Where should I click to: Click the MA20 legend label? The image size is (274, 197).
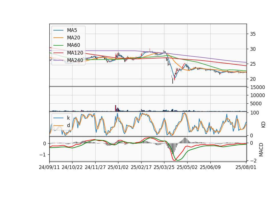click(74, 38)
